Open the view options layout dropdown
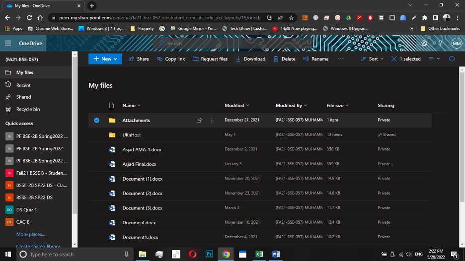The image size is (465, 261). click(434, 59)
